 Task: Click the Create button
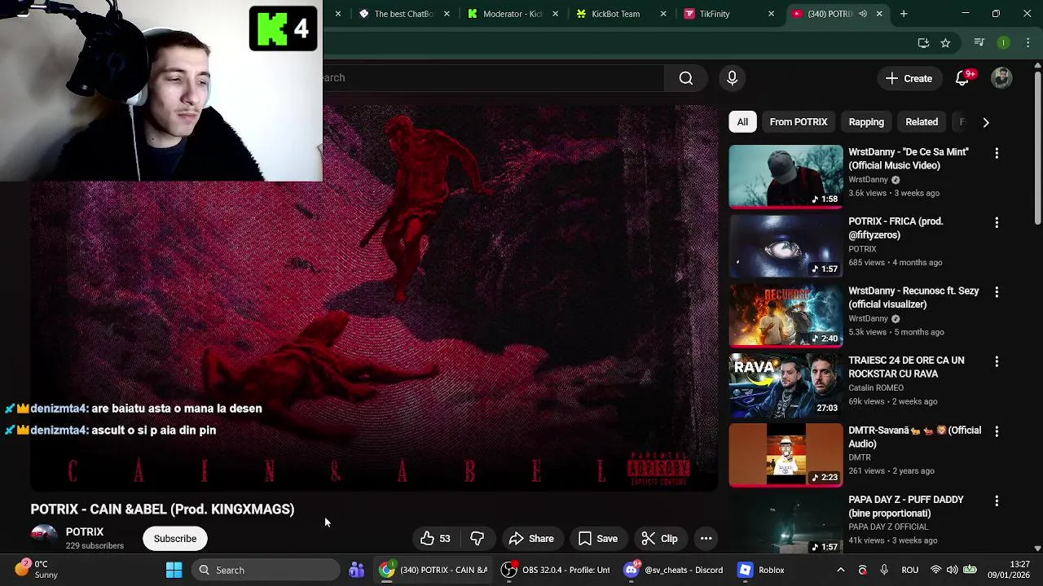click(909, 78)
